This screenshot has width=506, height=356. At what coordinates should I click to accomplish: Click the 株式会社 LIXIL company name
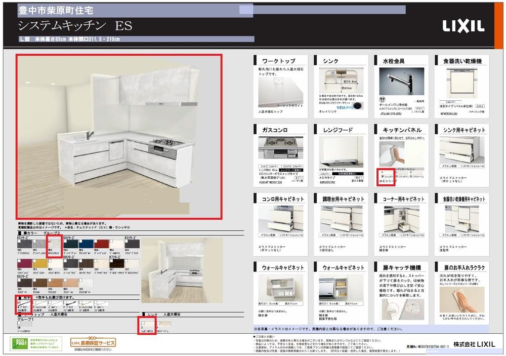(x=471, y=343)
